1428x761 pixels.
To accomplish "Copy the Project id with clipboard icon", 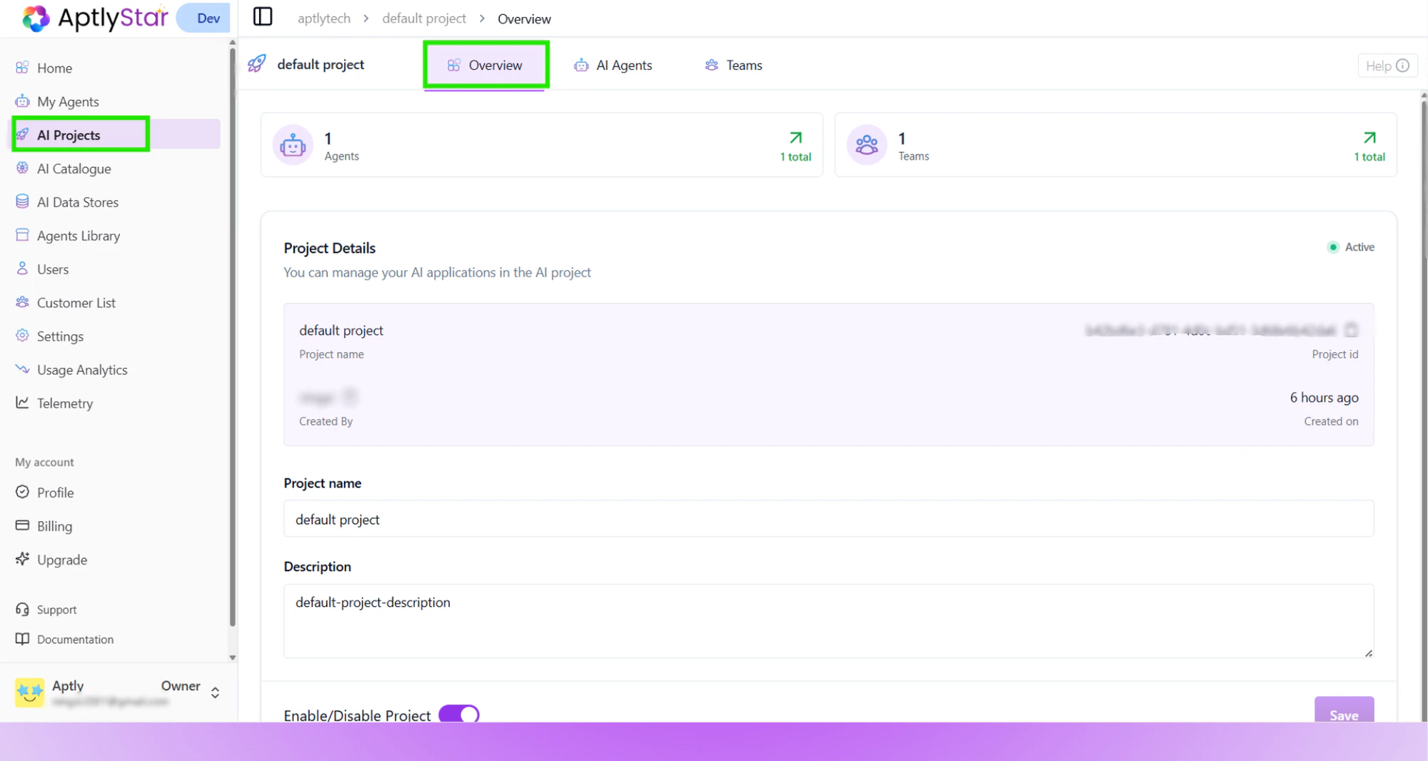I will (x=1351, y=330).
